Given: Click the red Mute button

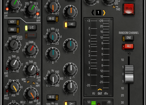Looking at the screenshot, I should tap(129, 9).
